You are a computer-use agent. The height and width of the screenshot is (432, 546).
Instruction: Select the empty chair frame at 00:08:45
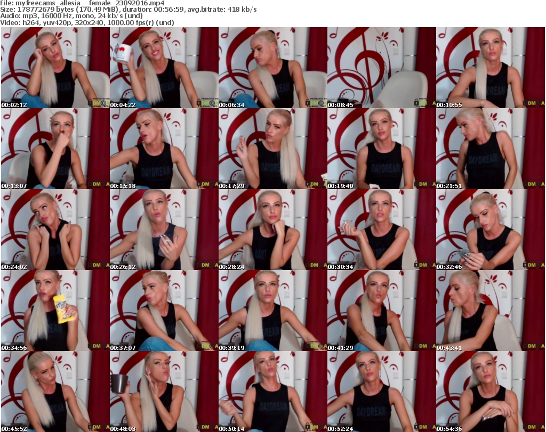pyautogui.click(x=382, y=68)
